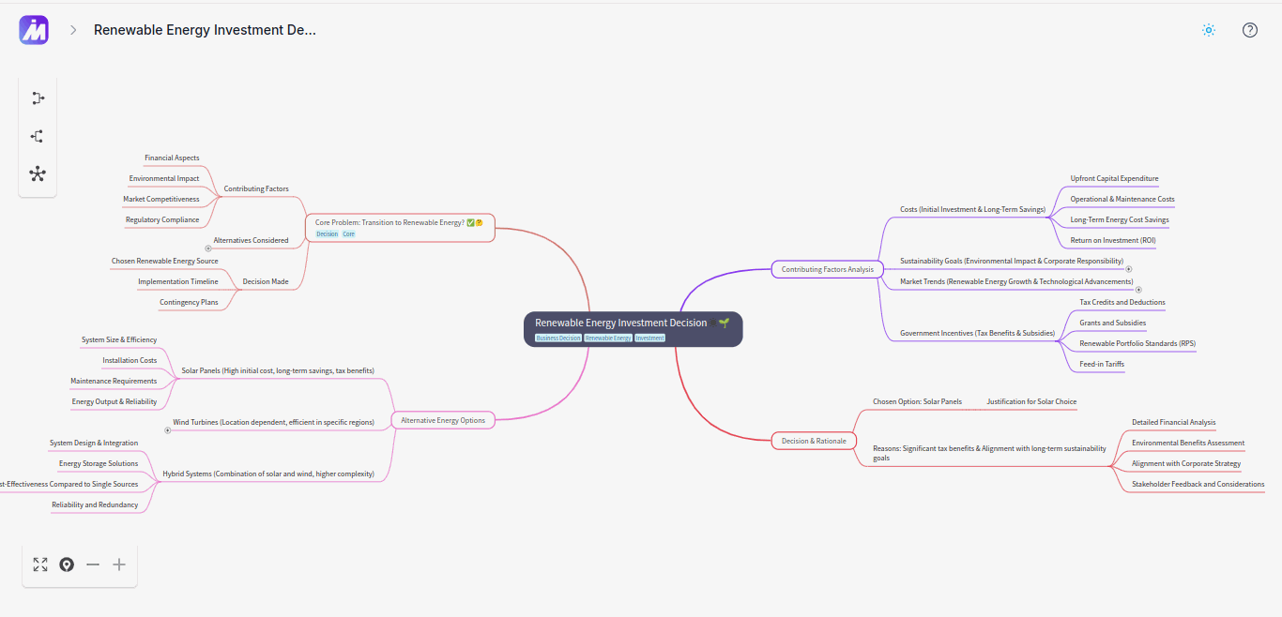
Task: Click the Reliability and Redundancy node
Action: point(95,505)
